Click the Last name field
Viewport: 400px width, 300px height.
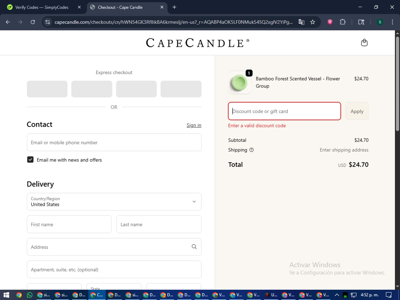pos(159,224)
